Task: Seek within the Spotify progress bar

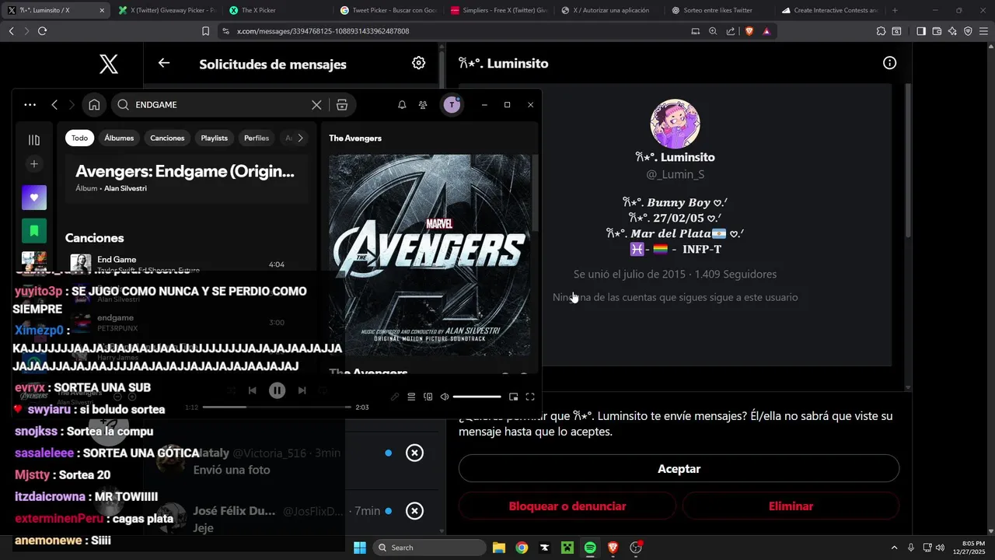Action: 278,407
